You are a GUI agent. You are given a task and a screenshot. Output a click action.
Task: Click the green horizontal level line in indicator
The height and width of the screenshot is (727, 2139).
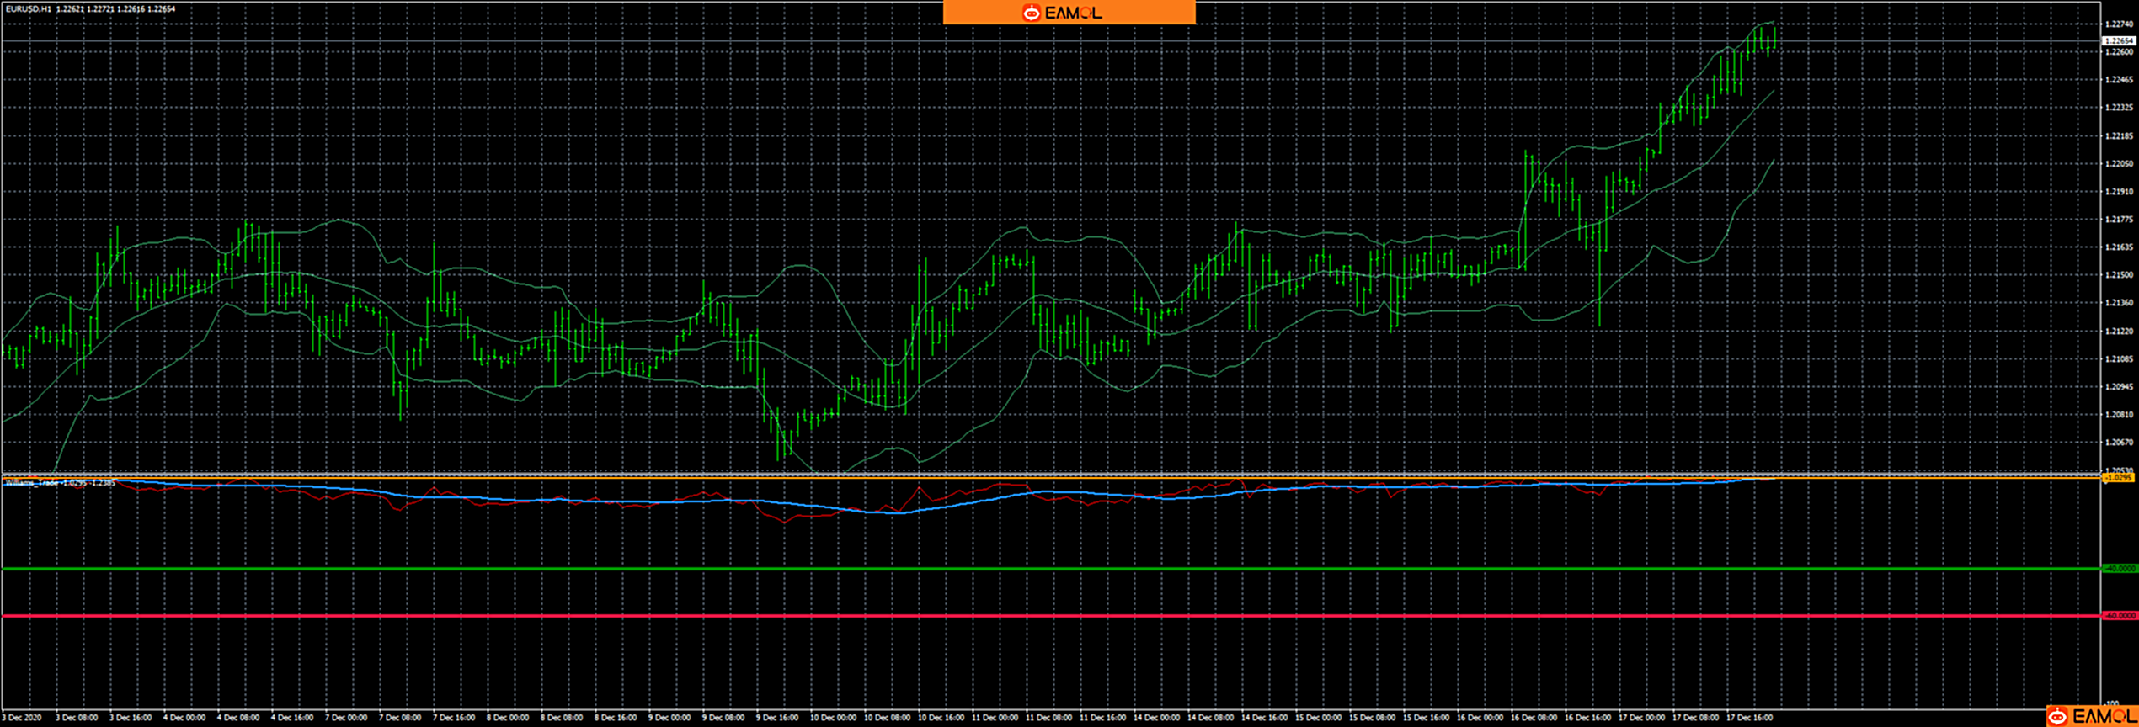[x=1011, y=569]
